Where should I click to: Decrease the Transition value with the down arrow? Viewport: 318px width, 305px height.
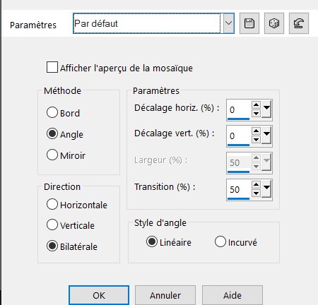point(256,193)
